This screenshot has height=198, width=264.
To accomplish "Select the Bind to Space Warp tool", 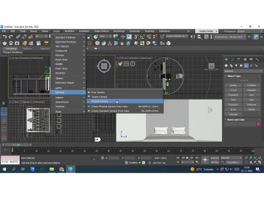I will pos(31,36).
